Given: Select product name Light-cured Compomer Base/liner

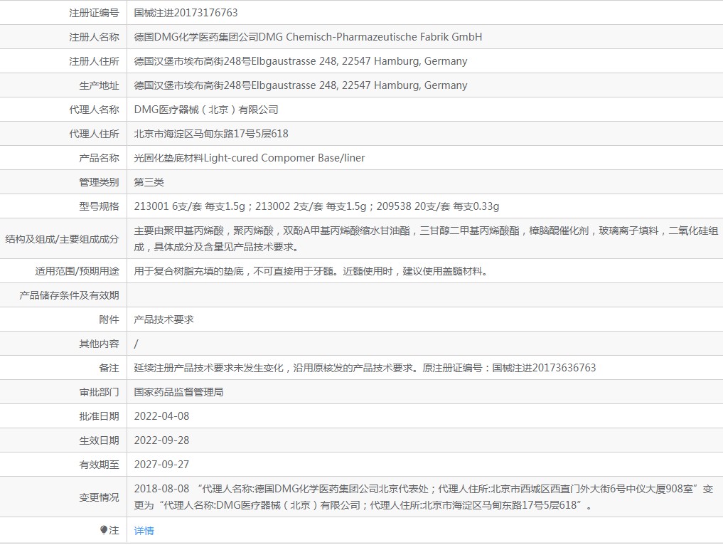Looking at the screenshot, I should coord(284,158).
